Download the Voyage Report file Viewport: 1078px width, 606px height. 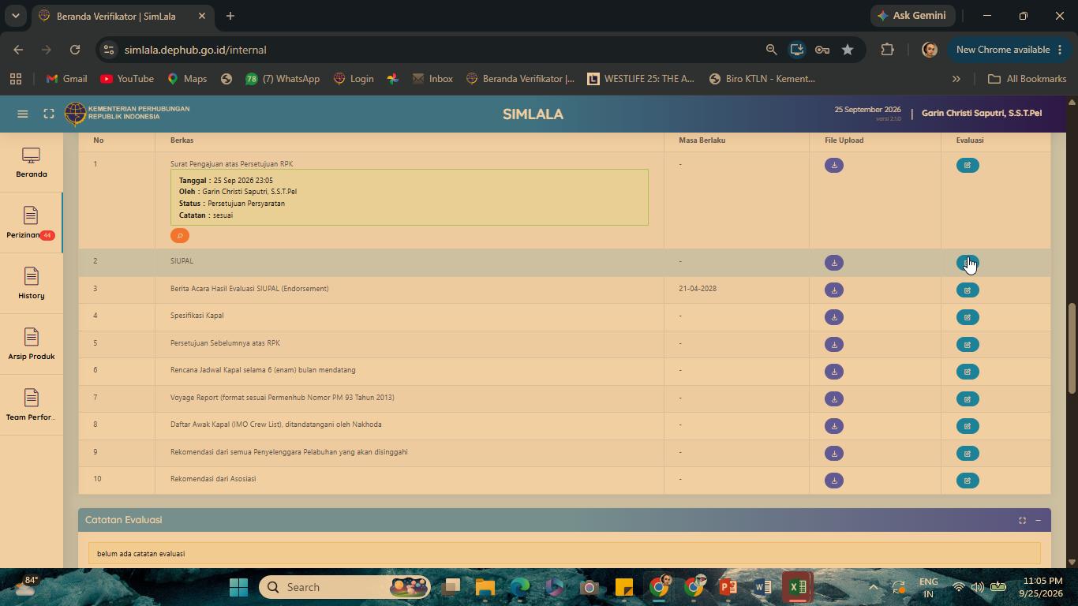(x=833, y=398)
